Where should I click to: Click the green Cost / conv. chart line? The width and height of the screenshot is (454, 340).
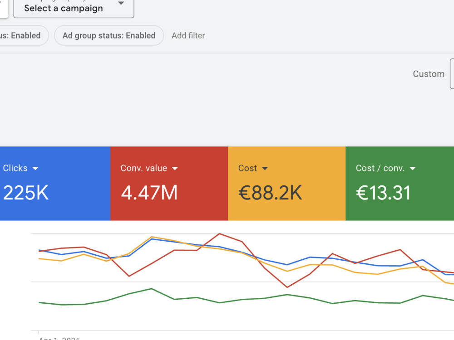197,297
